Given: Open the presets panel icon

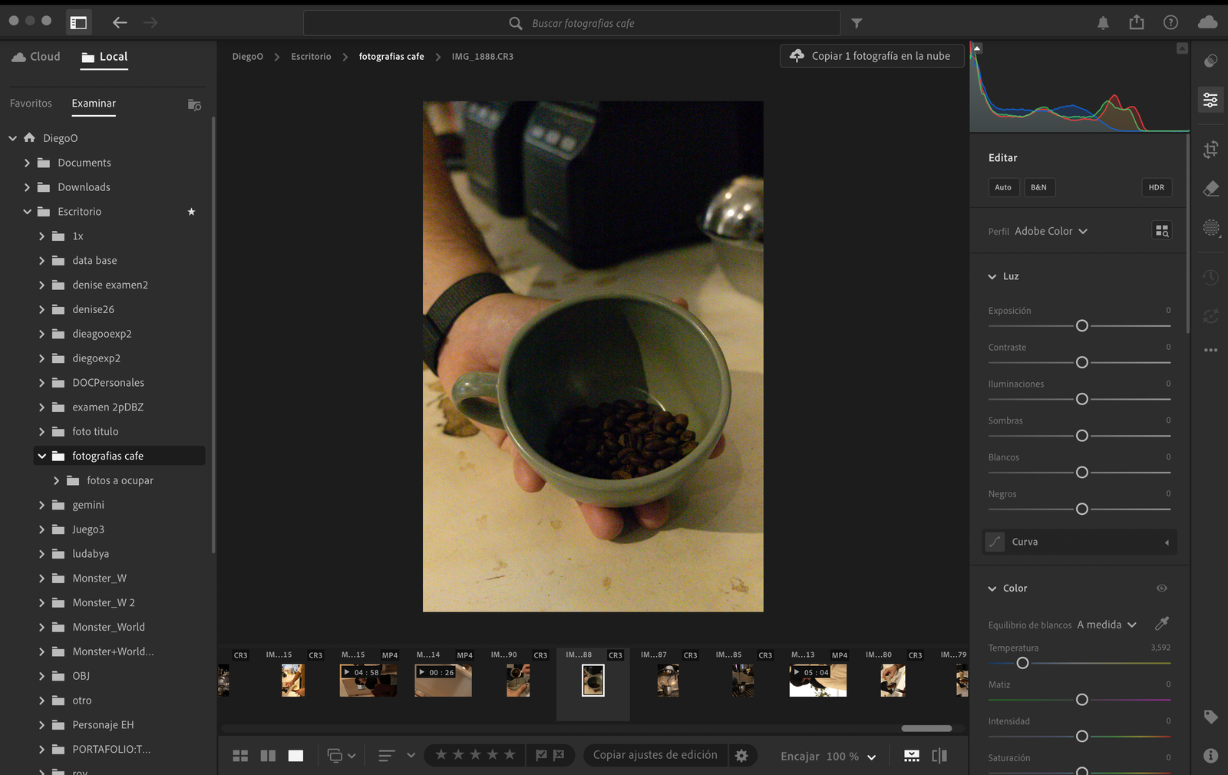Looking at the screenshot, I should click(1210, 61).
